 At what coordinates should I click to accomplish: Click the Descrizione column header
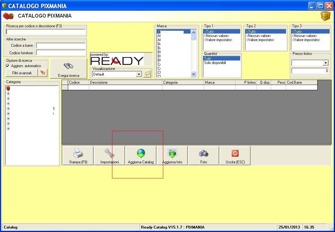pos(126,82)
